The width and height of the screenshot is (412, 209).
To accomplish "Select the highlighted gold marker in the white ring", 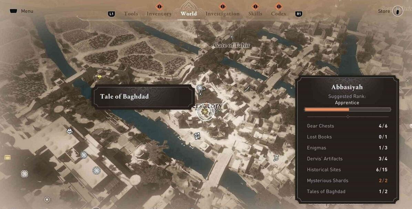I will pyautogui.click(x=203, y=112).
